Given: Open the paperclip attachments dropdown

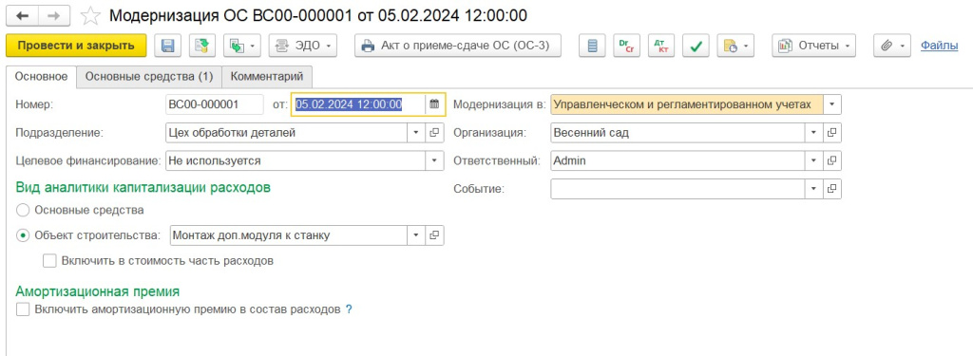Looking at the screenshot, I should (892, 46).
